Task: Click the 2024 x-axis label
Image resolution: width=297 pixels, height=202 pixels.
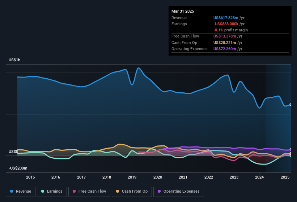Action: click(259, 177)
